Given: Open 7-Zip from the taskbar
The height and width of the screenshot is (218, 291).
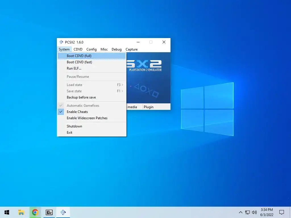Looking at the screenshot, I should [x=49, y=212].
